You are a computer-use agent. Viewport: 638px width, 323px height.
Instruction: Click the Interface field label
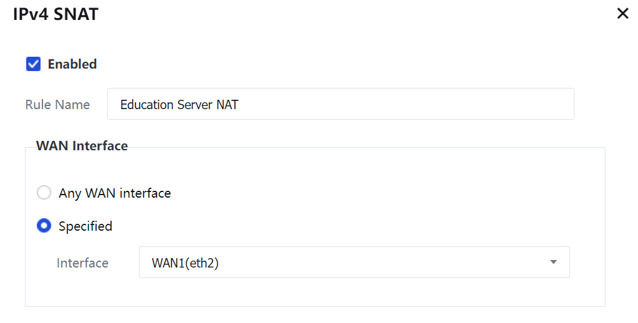82,263
